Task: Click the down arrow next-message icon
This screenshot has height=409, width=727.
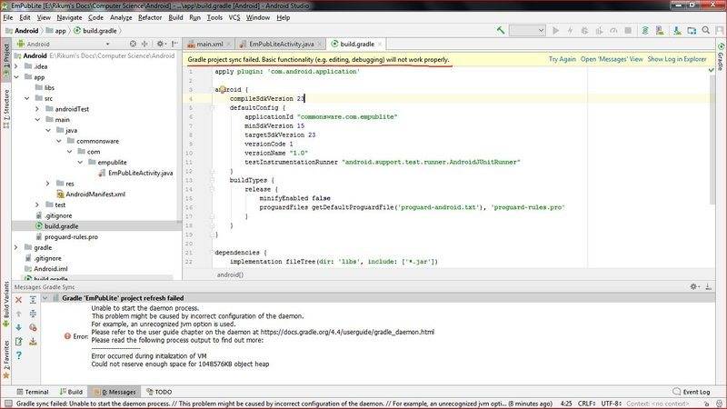Action: [x=19, y=326]
